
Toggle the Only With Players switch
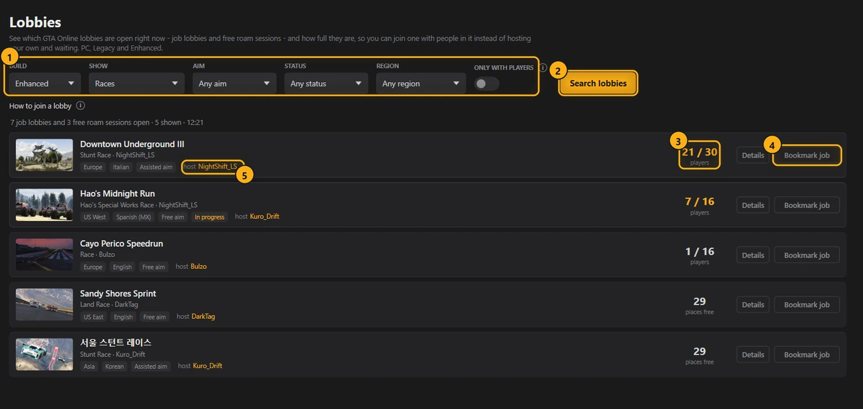coord(486,84)
